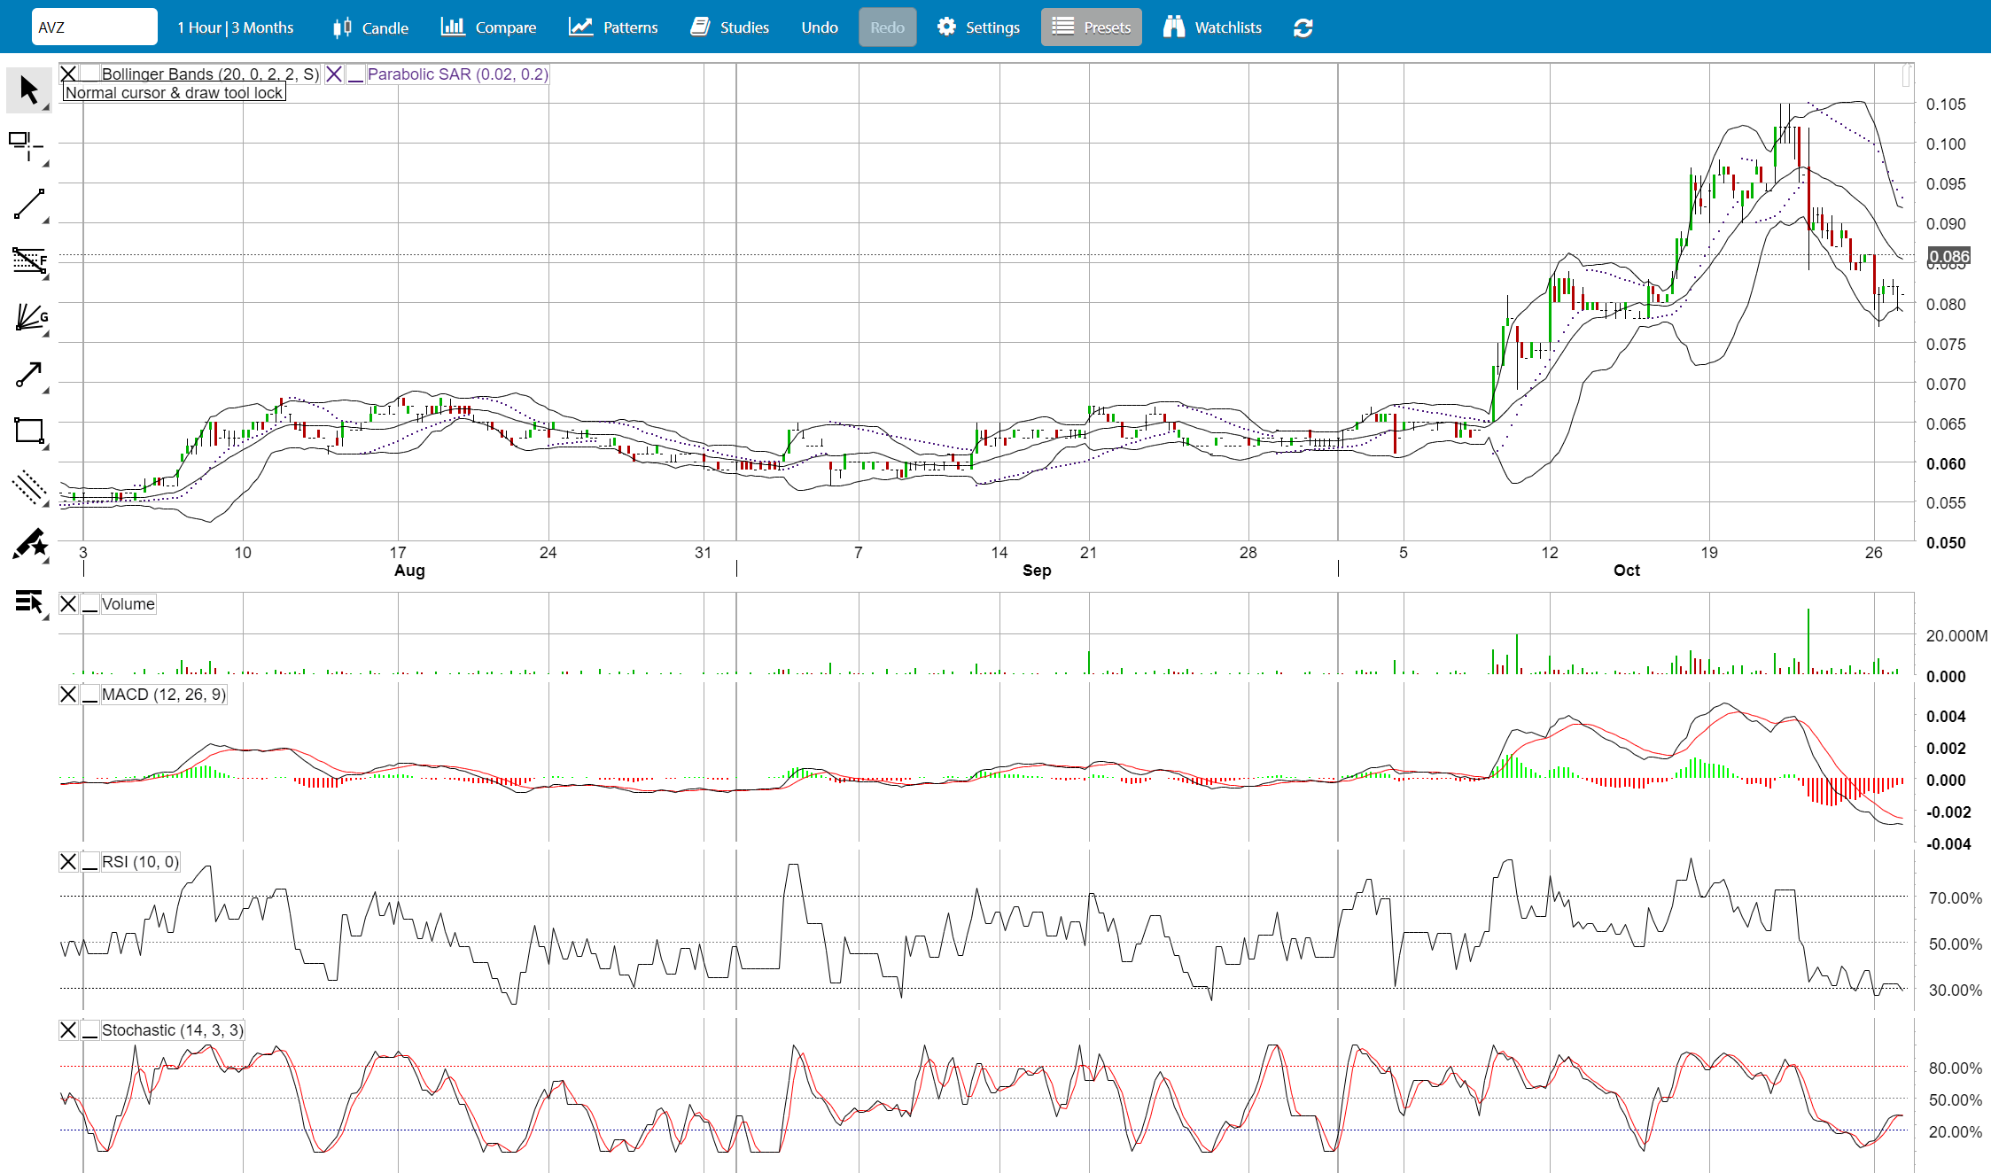The image size is (1991, 1173).
Task: Select the crosshair measure tool
Action: click(x=29, y=147)
